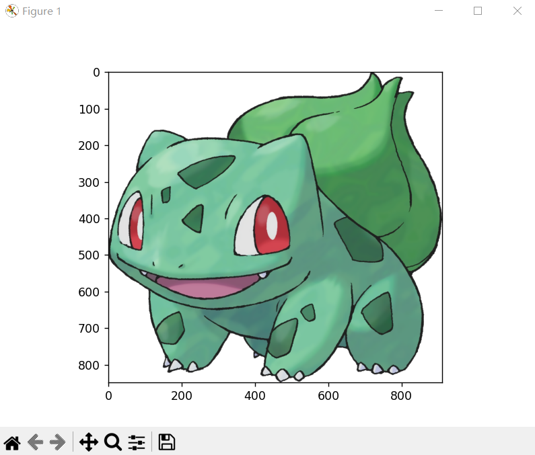Viewport: 535px width, 455px height.
Task: Activate the Pan axes tool
Action: [89, 442]
